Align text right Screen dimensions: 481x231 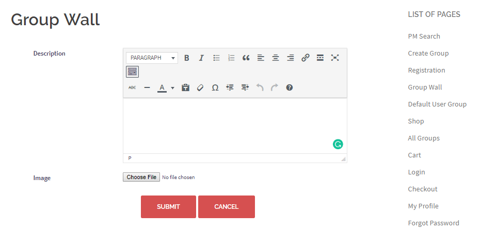(x=291, y=58)
